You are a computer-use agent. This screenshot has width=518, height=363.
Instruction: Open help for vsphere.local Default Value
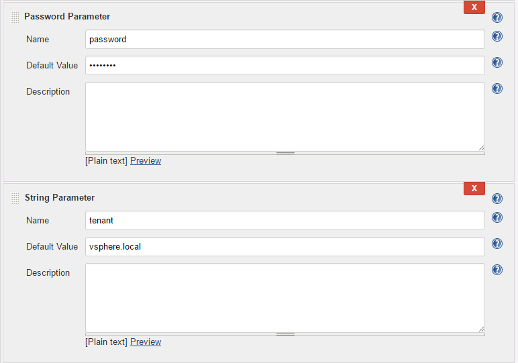[497, 244]
